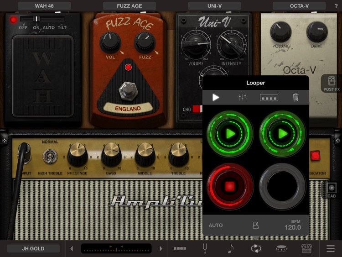Adjust the Uni-V INTENSITY knob
This screenshot has height=257, width=342.
[231, 45]
